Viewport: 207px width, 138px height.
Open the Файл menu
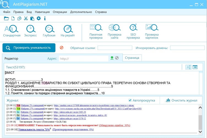[7, 12]
